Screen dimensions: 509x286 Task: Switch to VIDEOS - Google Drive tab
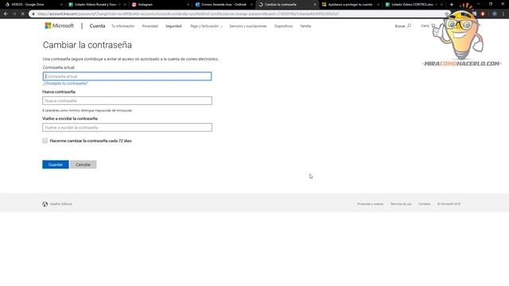[x=28, y=5]
